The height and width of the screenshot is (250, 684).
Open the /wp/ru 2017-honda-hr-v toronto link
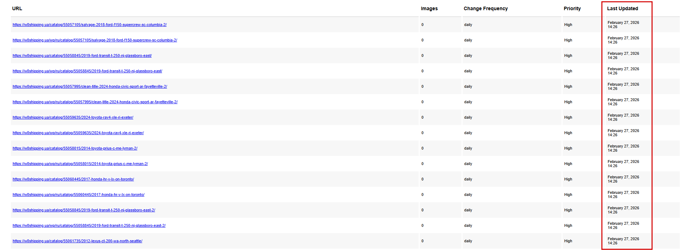[79, 195]
